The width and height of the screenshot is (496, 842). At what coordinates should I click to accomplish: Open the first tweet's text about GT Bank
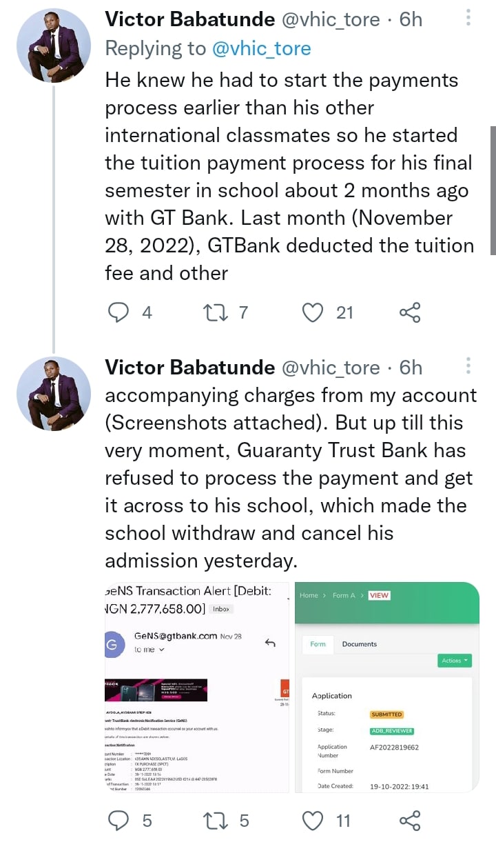pos(289,177)
